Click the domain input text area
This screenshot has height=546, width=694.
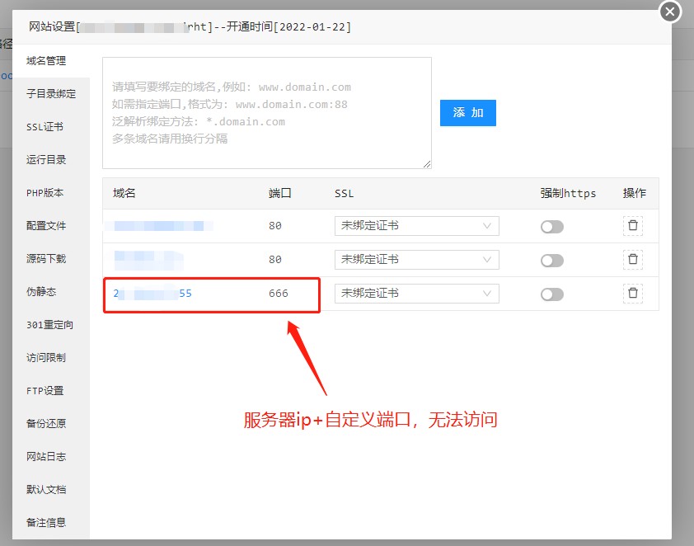pyautogui.click(x=266, y=113)
